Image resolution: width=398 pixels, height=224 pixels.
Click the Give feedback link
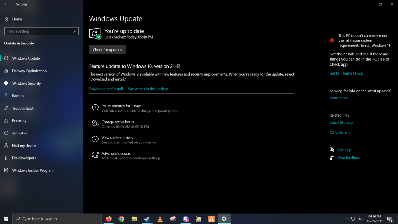click(349, 158)
